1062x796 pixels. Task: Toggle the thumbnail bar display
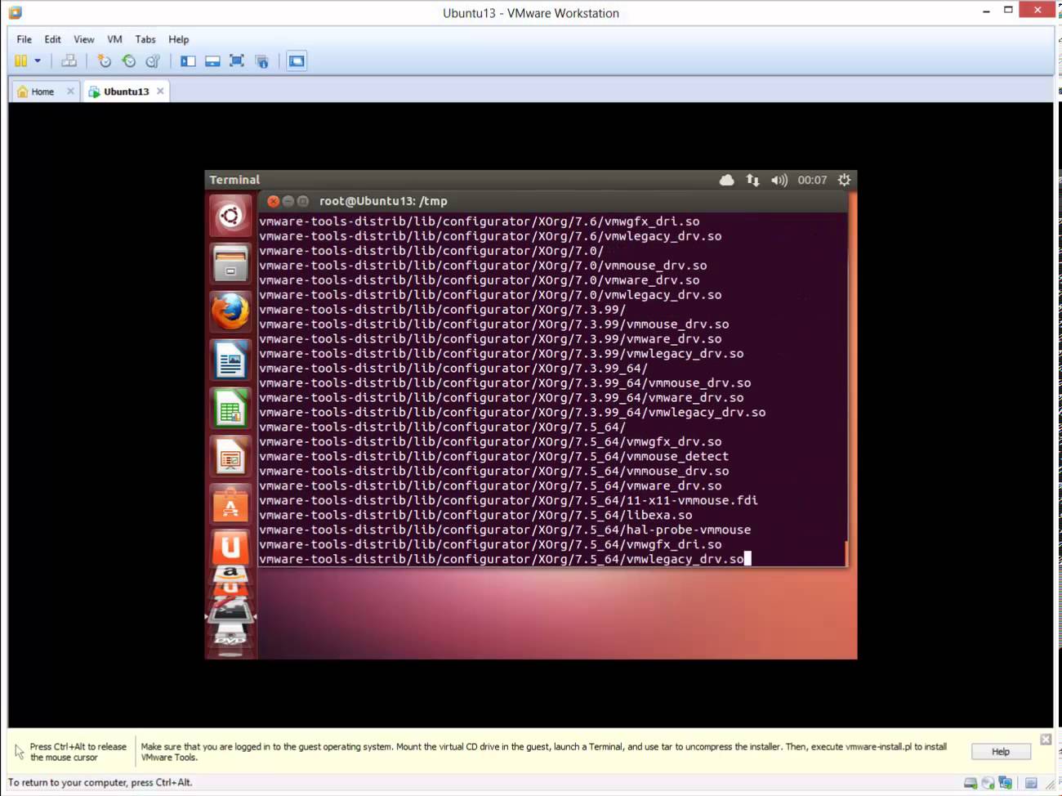tap(212, 60)
